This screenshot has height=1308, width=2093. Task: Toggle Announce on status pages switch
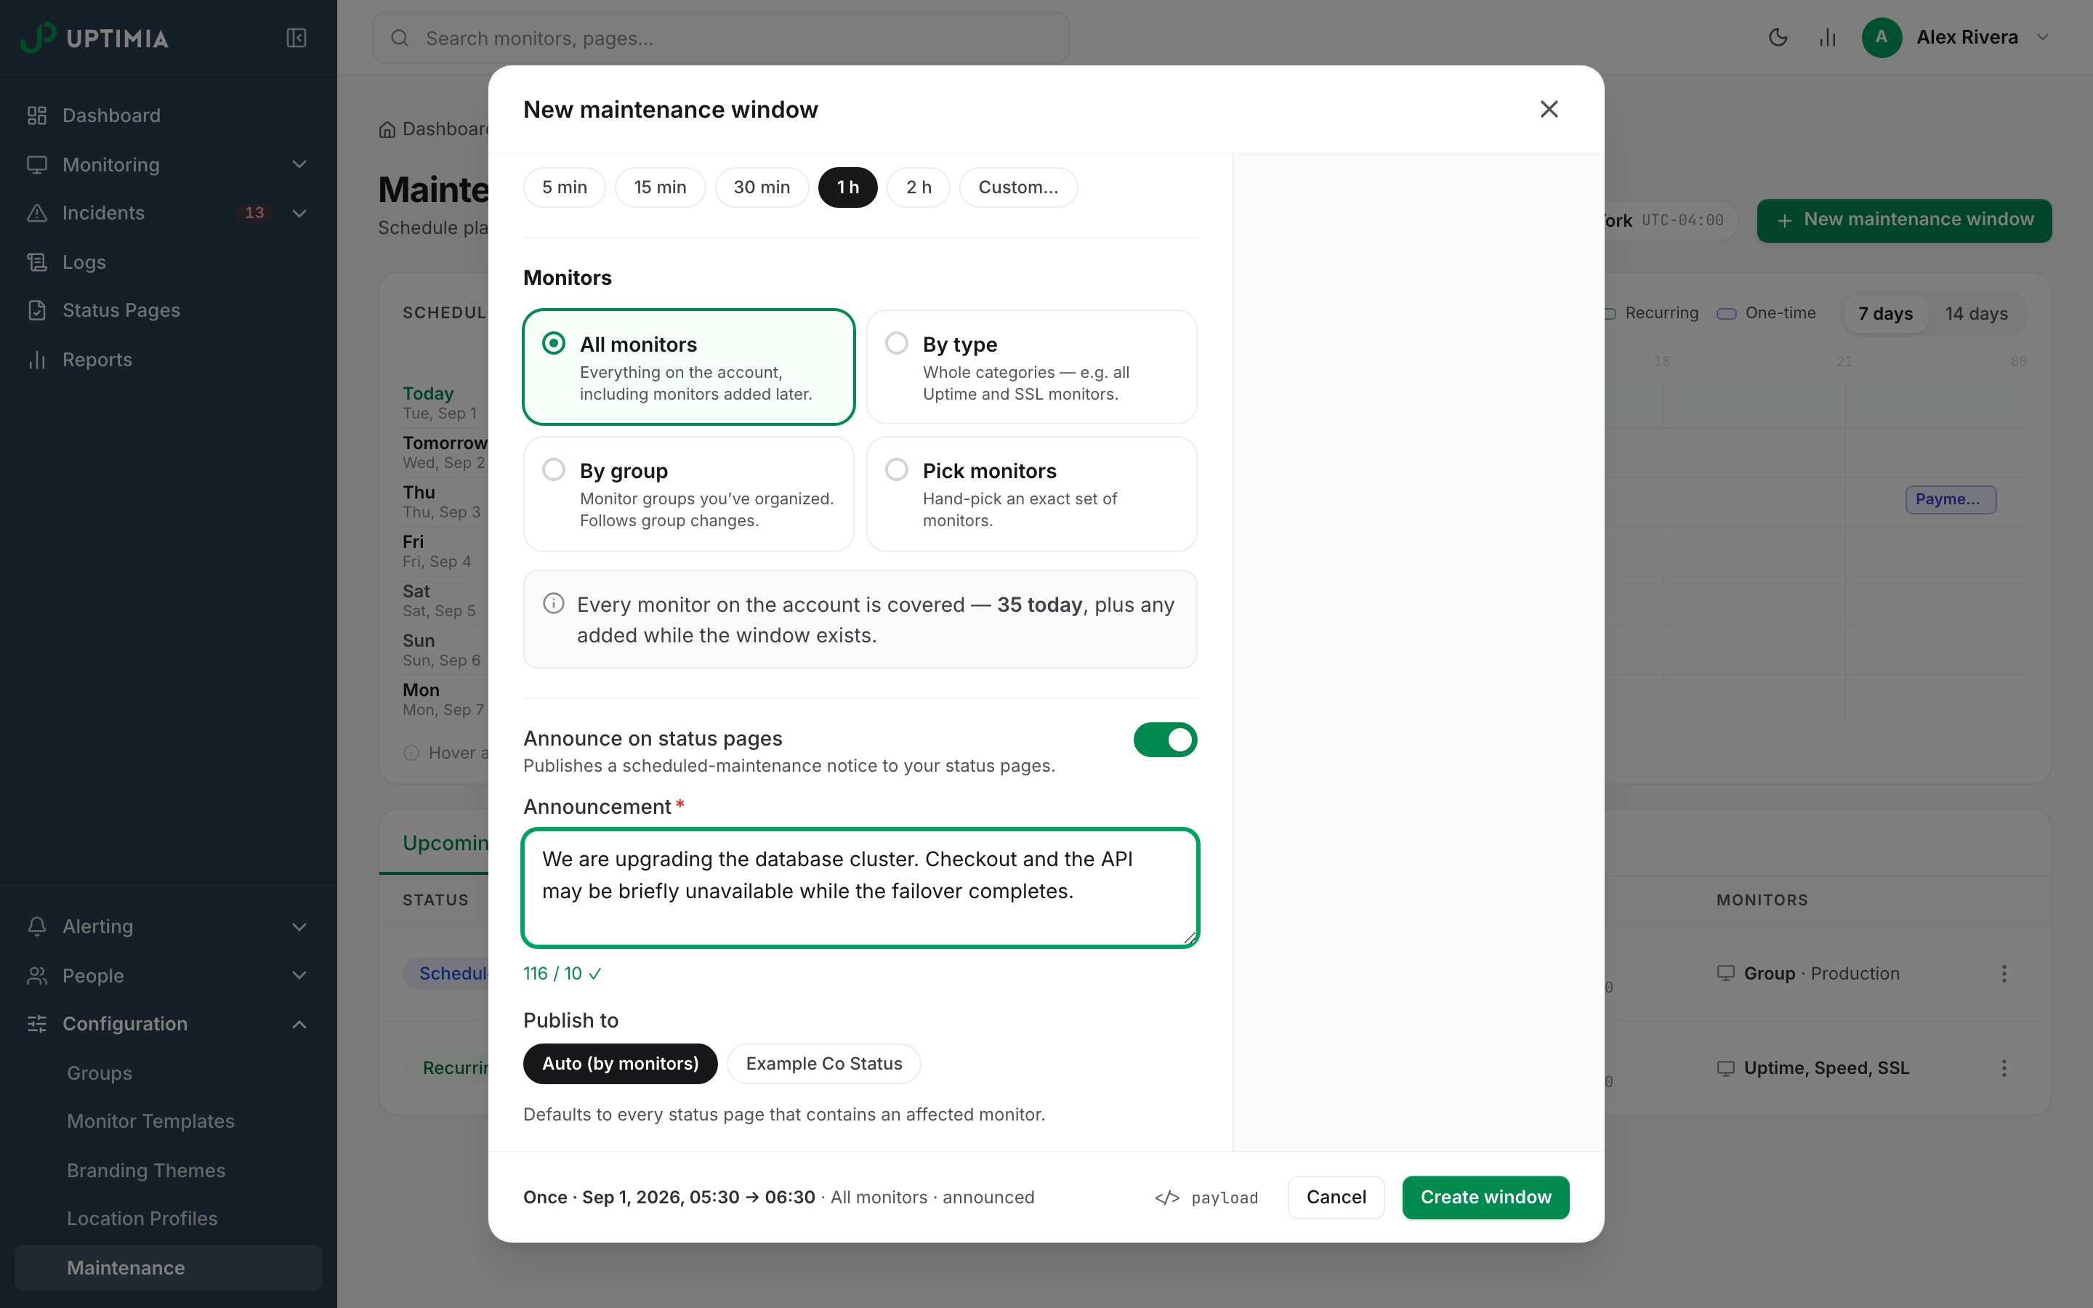pyautogui.click(x=1165, y=740)
